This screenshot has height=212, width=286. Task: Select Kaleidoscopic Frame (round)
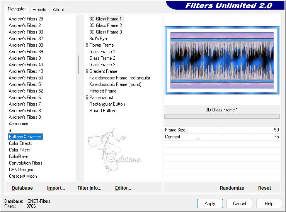point(115,84)
